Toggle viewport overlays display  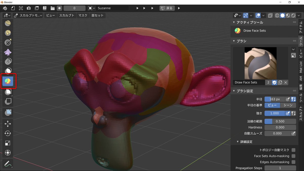(x=258, y=15)
